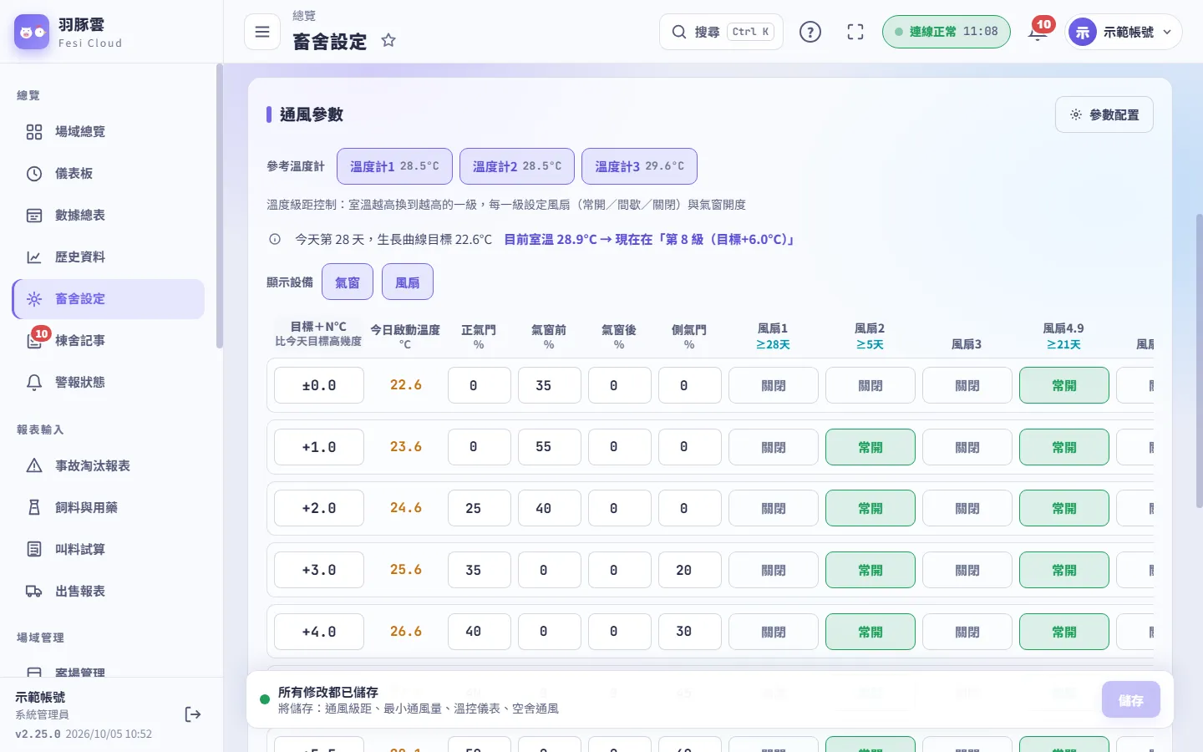Expand the 示範帳號 account dropdown
This screenshot has height=752, width=1203.
coord(1124,32)
